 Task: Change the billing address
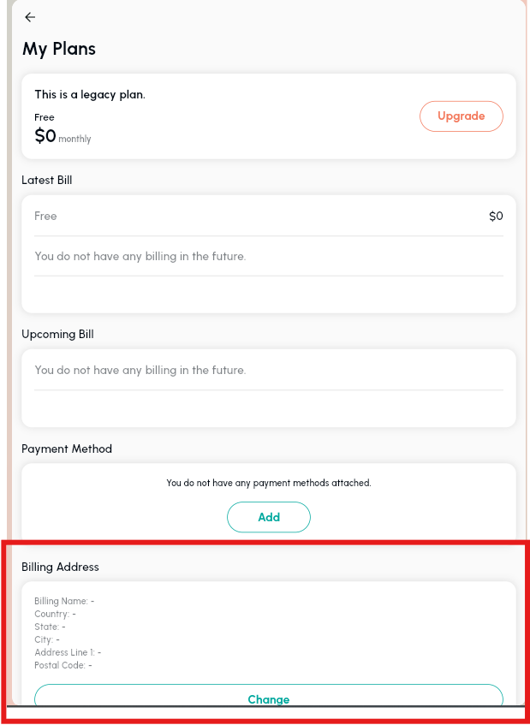268,698
